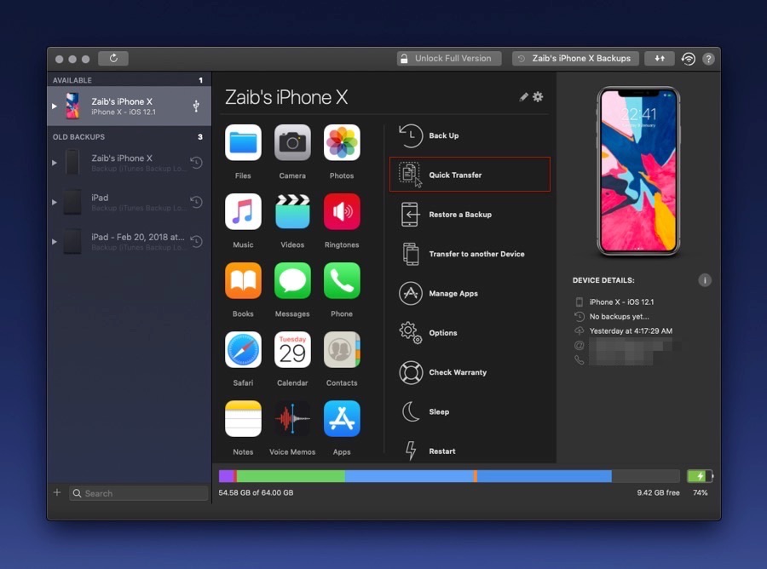Select the iPad old backup entry
767x569 pixels.
point(130,202)
